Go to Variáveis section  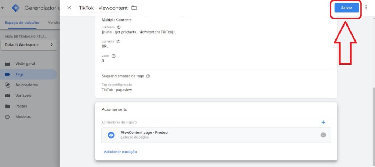pos(23,96)
